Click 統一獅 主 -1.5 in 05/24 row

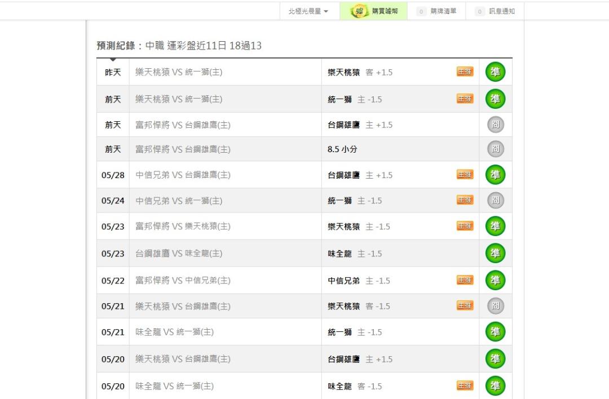(355, 201)
